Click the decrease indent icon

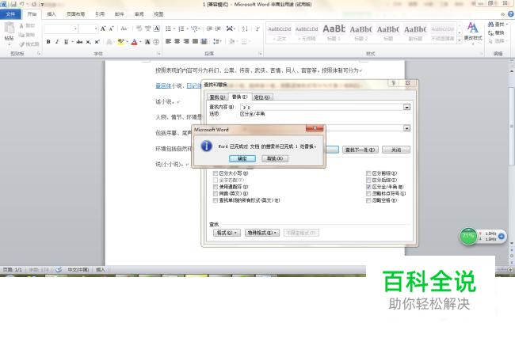click(x=209, y=28)
